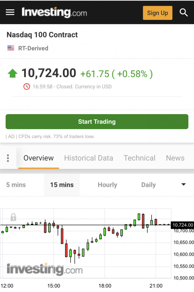The width and height of the screenshot is (194, 292).
Task: Tap the US flag icon
Action: [x=11, y=48]
